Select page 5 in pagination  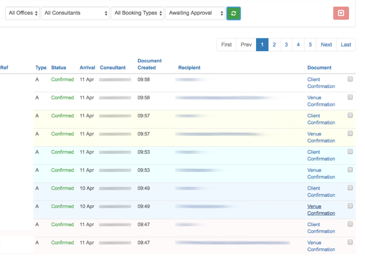coord(310,45)
